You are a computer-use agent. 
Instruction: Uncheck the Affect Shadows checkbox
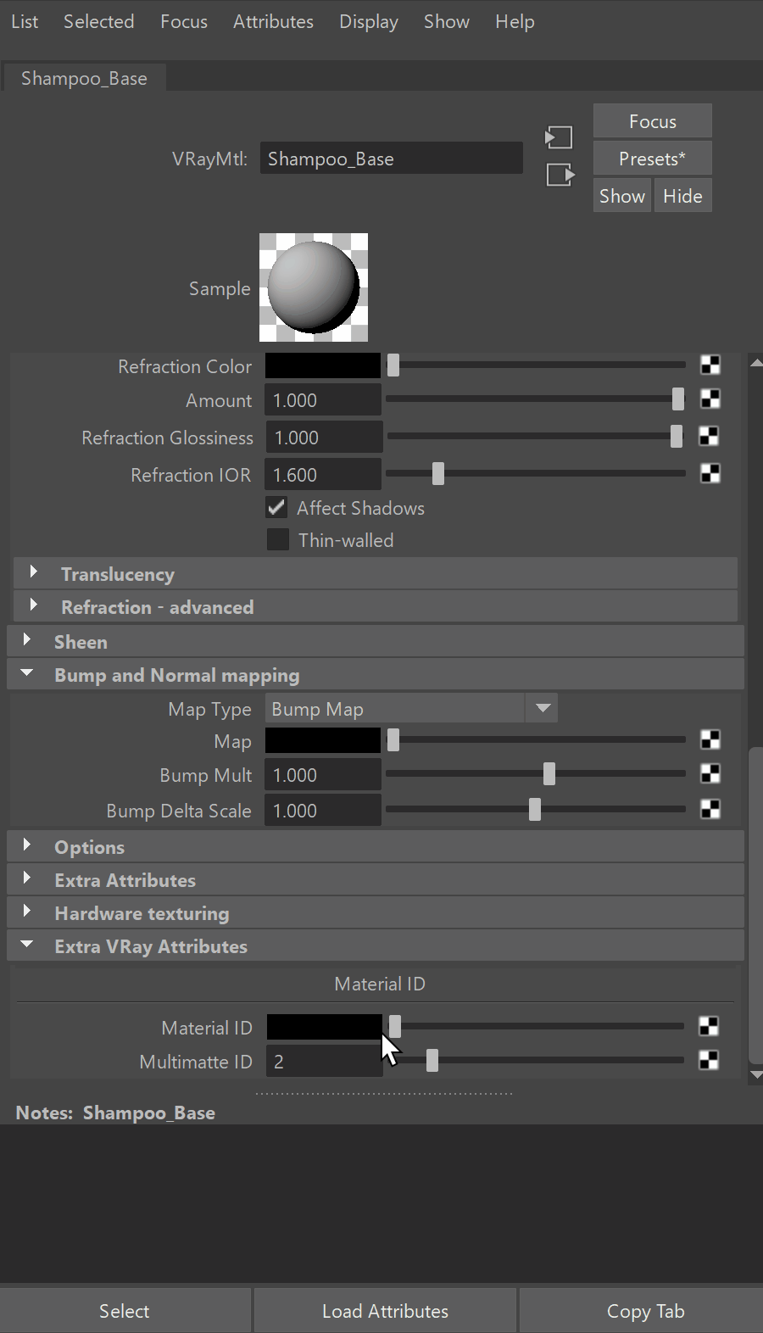(276, 507)
